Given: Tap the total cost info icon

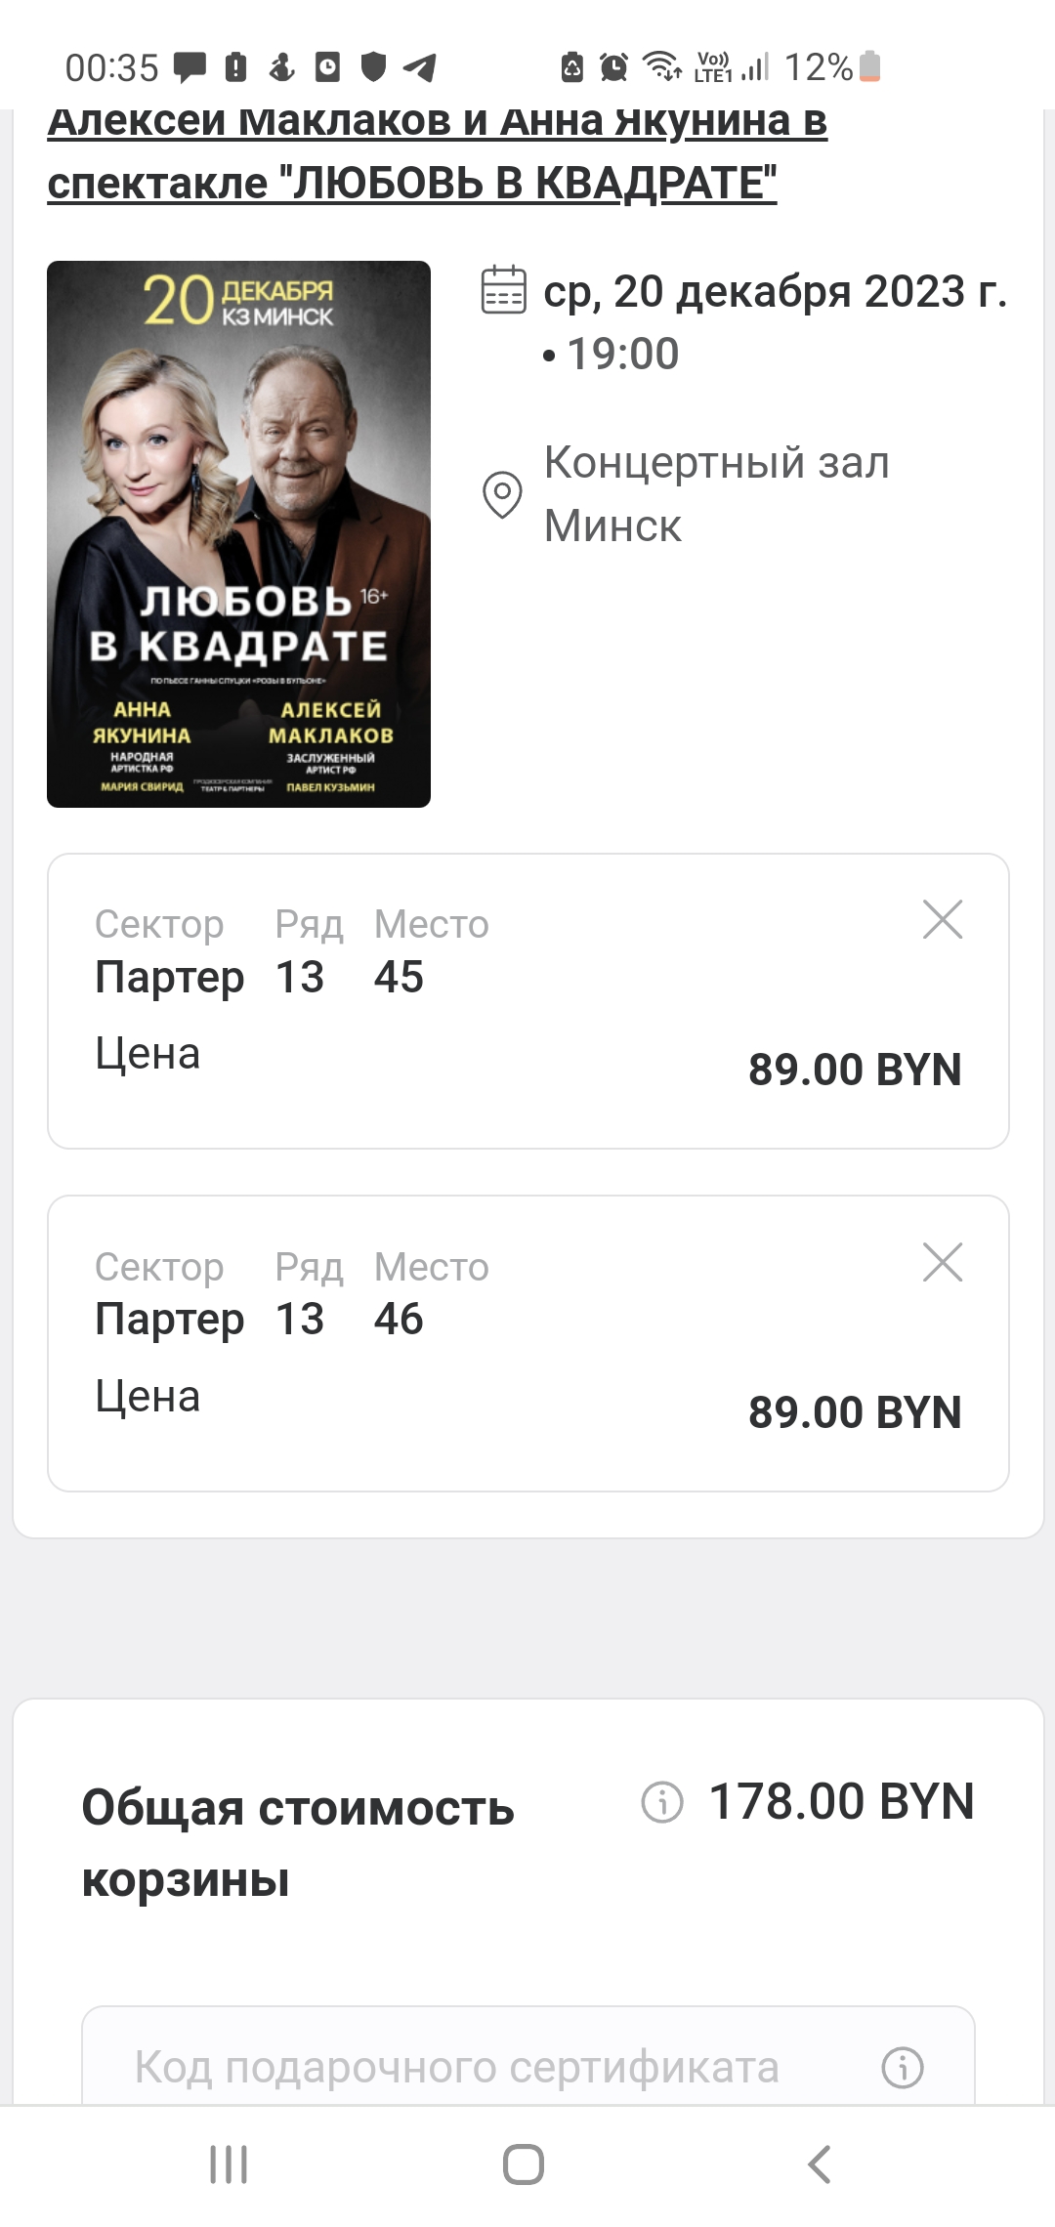Looking at the screenshot, I should pos(661,1802).
